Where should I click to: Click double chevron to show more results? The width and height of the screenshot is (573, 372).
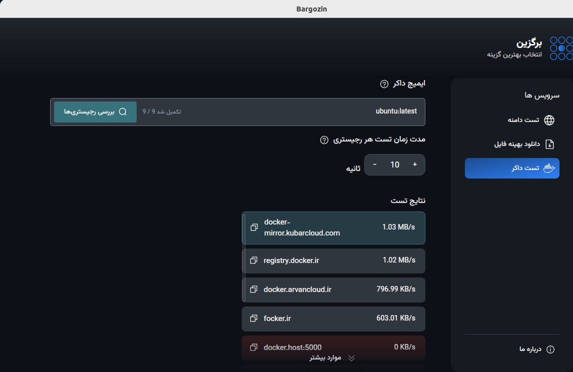point(351,358)
